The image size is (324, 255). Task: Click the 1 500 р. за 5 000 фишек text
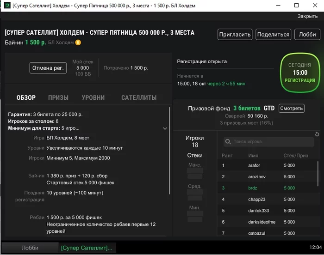pyautogui.click(x=74, y=218)
